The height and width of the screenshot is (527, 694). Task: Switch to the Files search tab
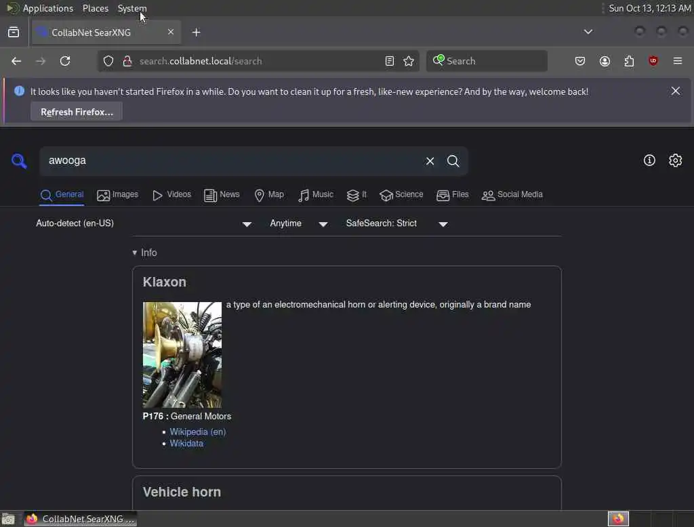(452, 194)
